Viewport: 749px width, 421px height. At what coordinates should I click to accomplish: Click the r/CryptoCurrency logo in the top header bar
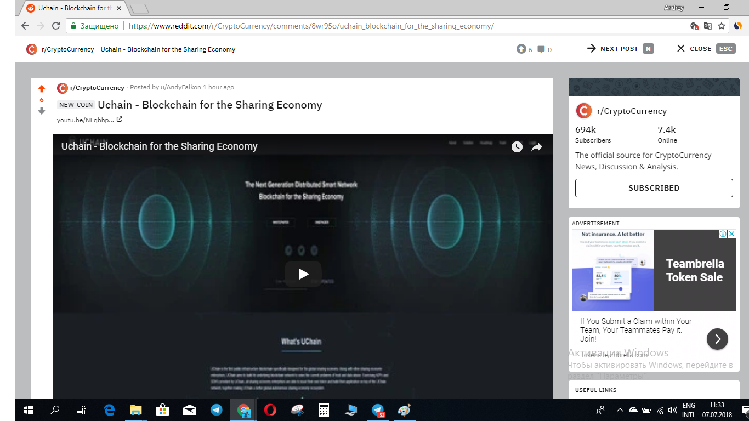[x=32, y=49]
